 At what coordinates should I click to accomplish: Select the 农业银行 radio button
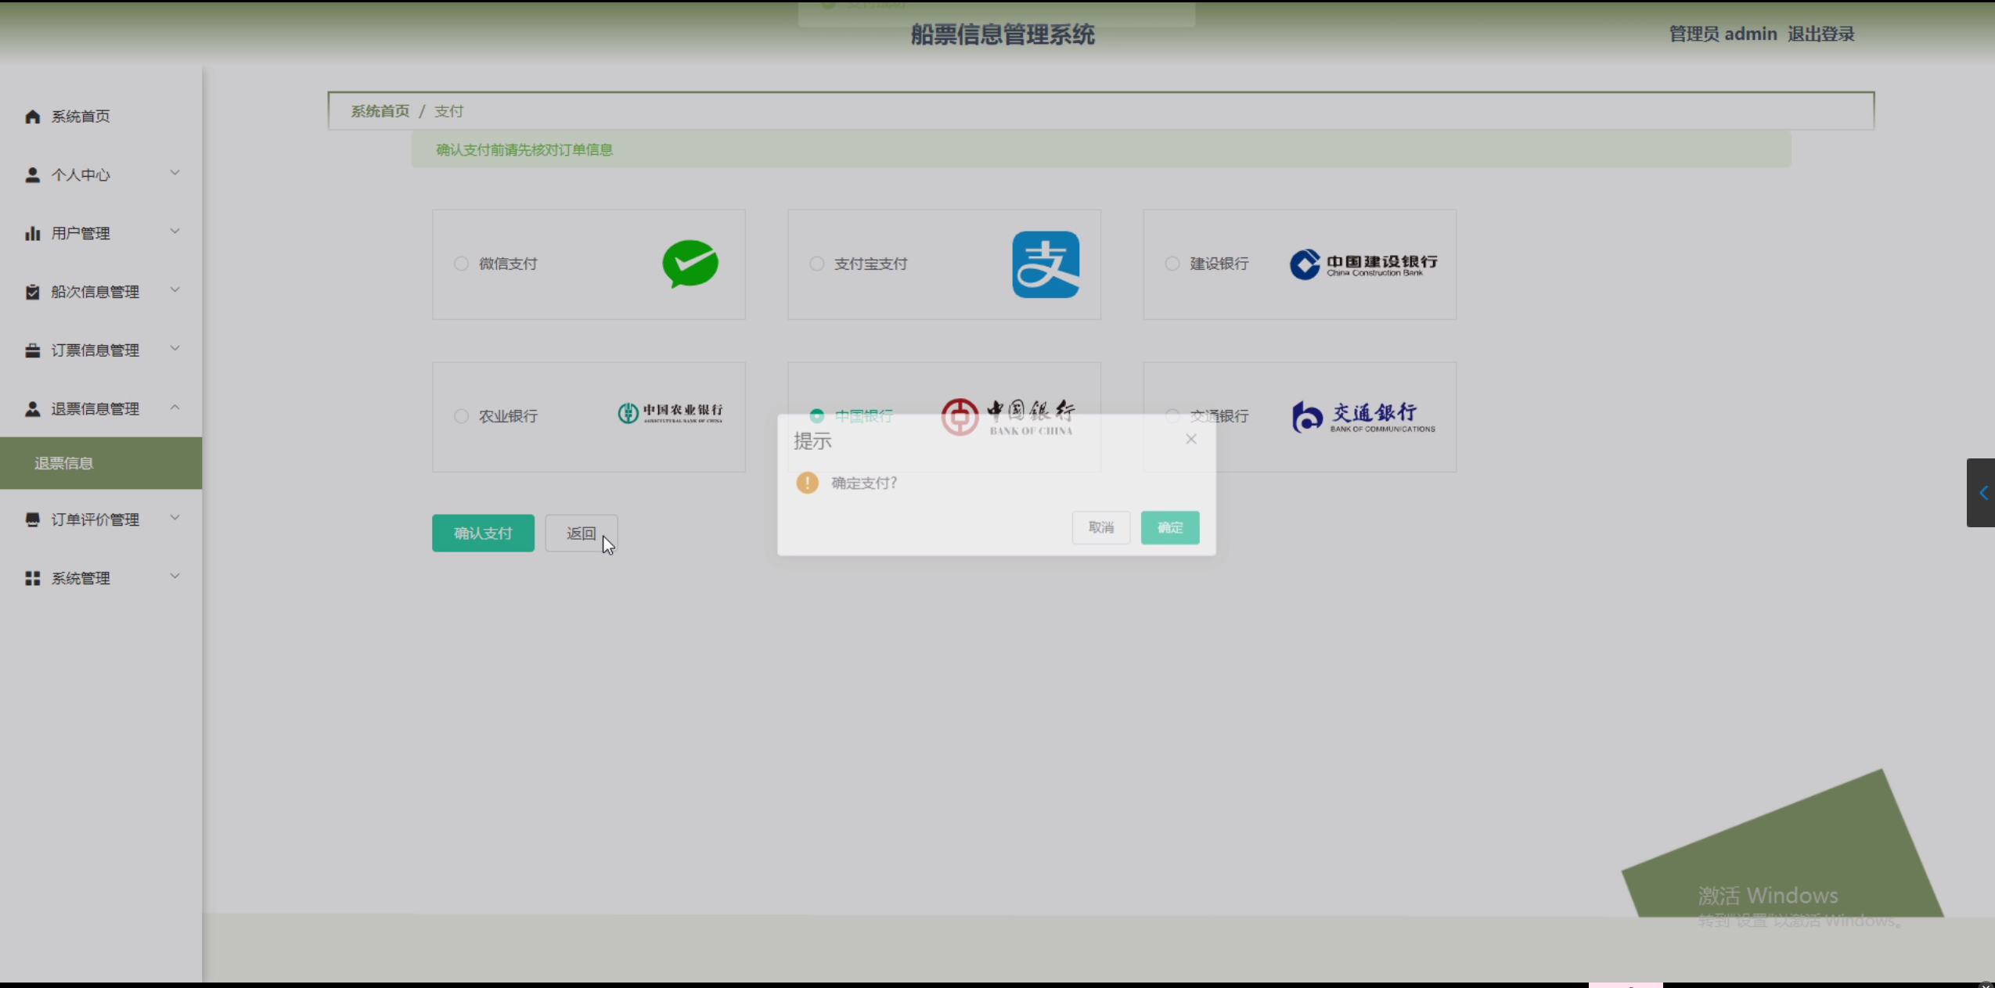tap(461, 416)
